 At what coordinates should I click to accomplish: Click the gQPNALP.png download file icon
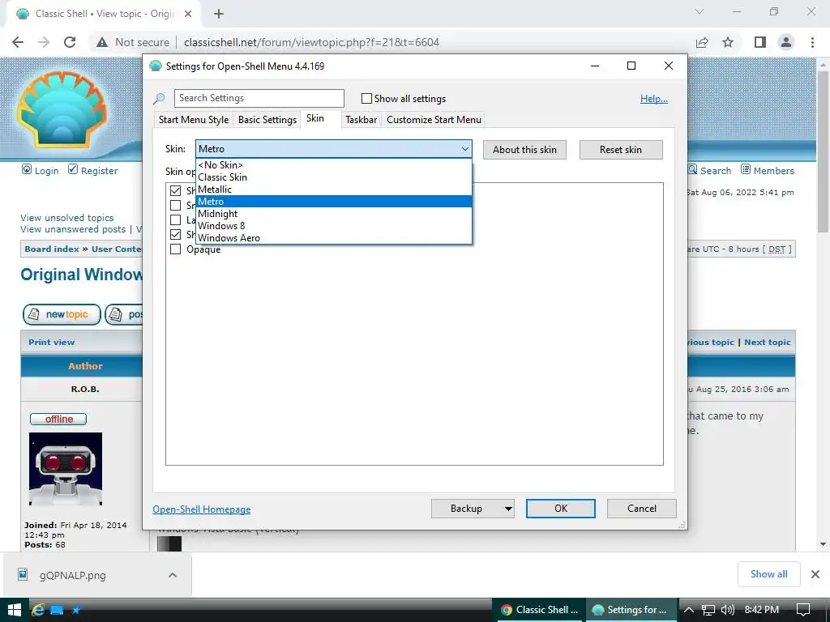click(23, 574)
